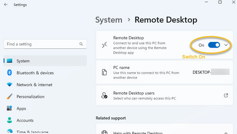This screenshot has height=134, width=237.
Task: Click the Remote Desktop users icon
Action: (x=104, y=95)
